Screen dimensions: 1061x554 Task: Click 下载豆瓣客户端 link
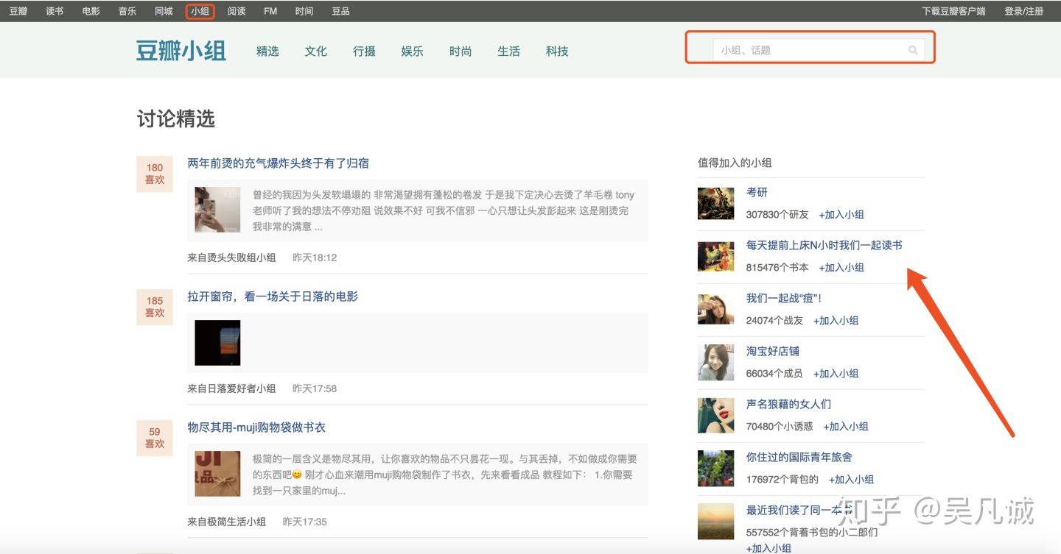coord(953,11)
